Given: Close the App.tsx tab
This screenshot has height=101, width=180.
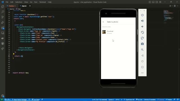Looking at the screenshot, I should [30, 6].
